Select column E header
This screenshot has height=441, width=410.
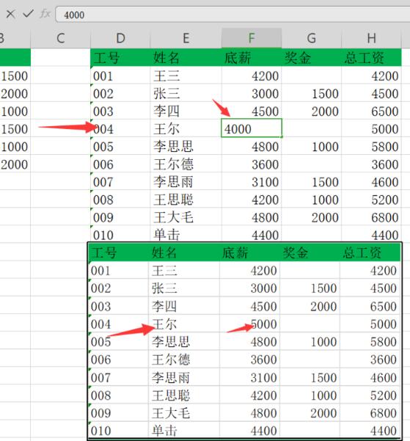(186, 38)
